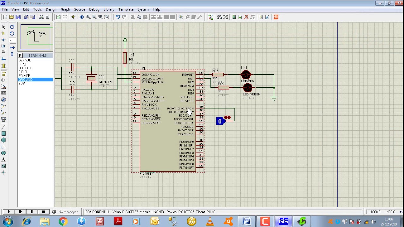Select GROUND in the terminals list
Screen dimensions: 404x227
[35, 79]
